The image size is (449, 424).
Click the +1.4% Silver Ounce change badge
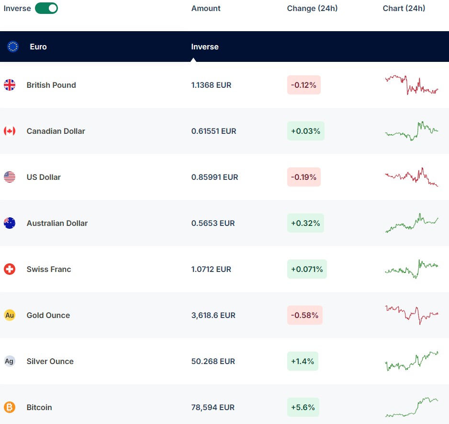pos(303,361)
